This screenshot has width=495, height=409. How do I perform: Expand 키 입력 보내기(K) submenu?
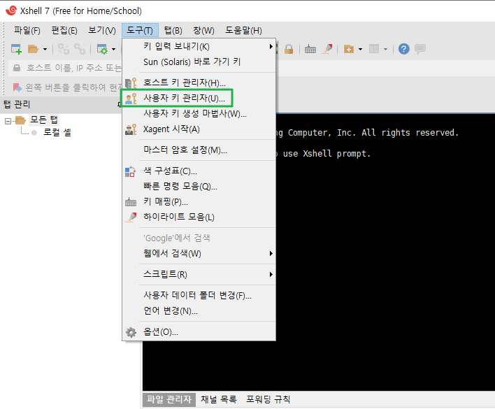pos(199,46)
